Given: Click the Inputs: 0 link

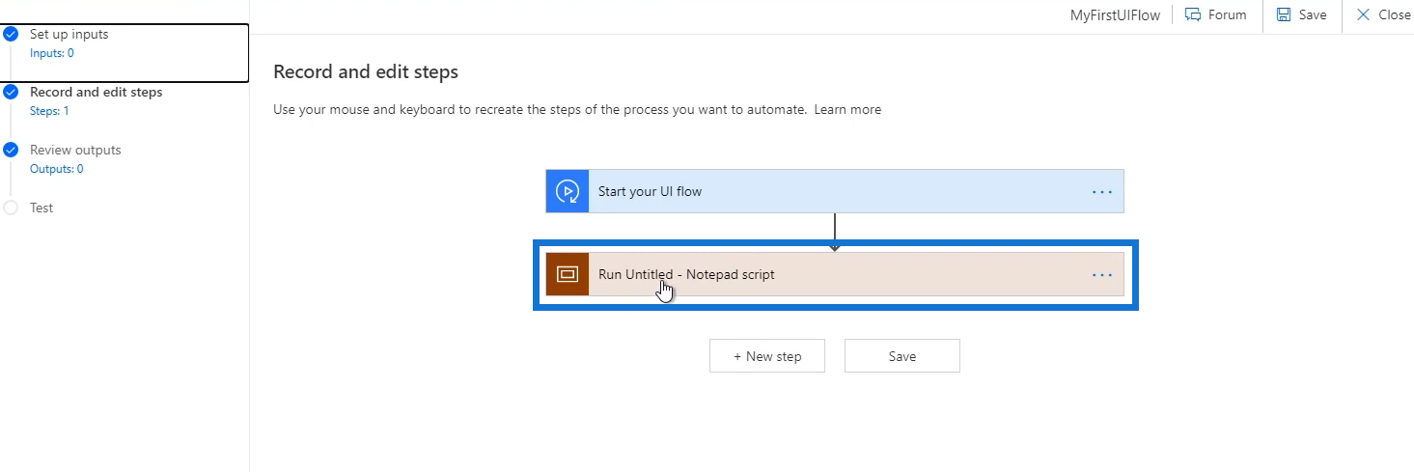Looking at the screenshot, I should (x=52, y=53).
